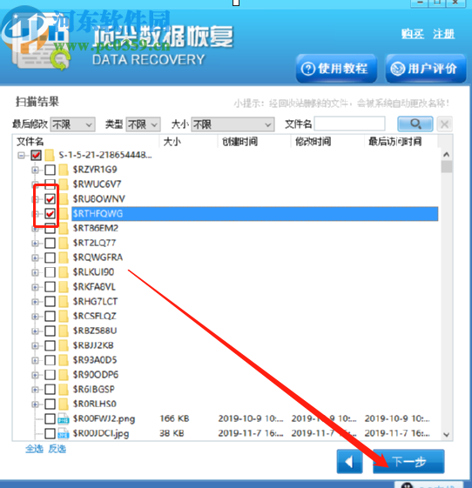Check the $RLKUI90 folder checkbox
Viewport: 472px width, 488px height.
pos(50,272)
